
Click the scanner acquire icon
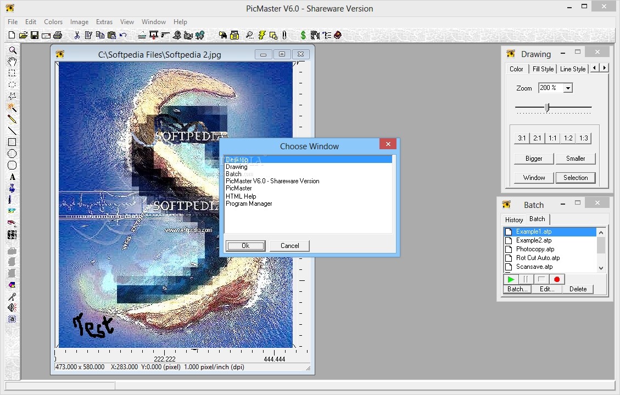[142, 35]
